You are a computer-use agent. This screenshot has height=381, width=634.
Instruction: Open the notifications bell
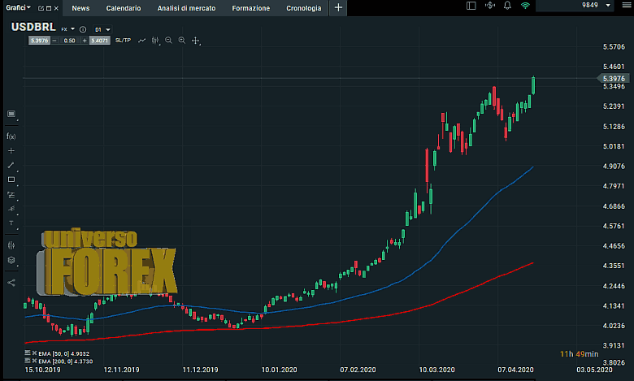click(507, 6)
